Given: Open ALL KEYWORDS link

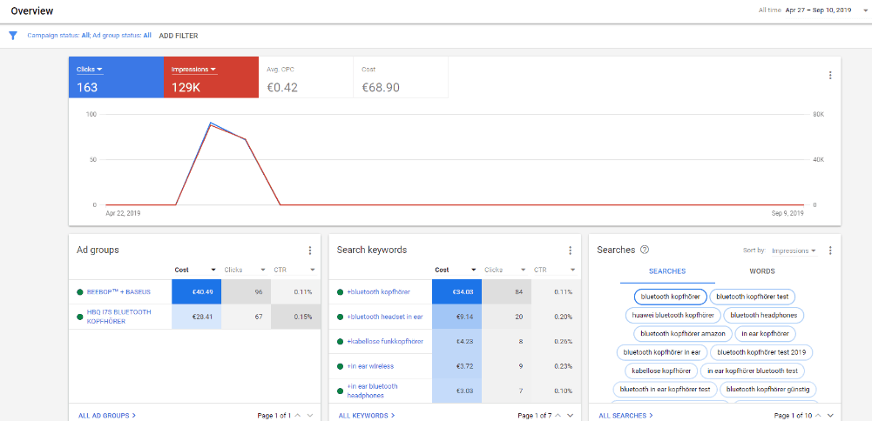Looking at the screenshot, I should coord(367,416).
